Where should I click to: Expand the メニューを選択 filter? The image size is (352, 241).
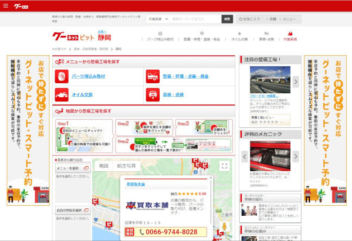click(72, 169)
